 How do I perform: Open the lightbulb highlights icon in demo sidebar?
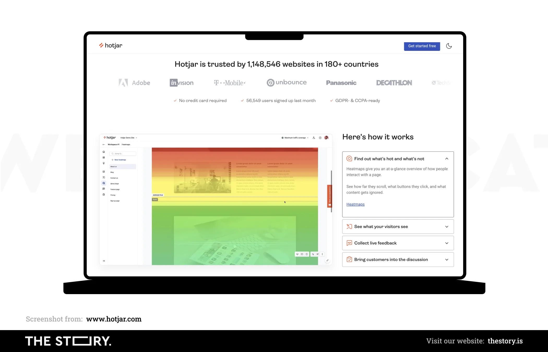[104, 163]
